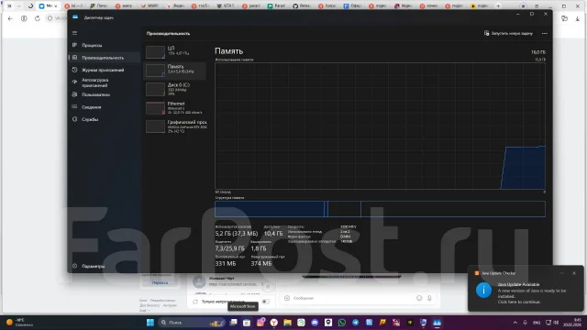Open Журнал приложений in the sidebar
Screen dimensions: 587x330
[x=103, y=70]
